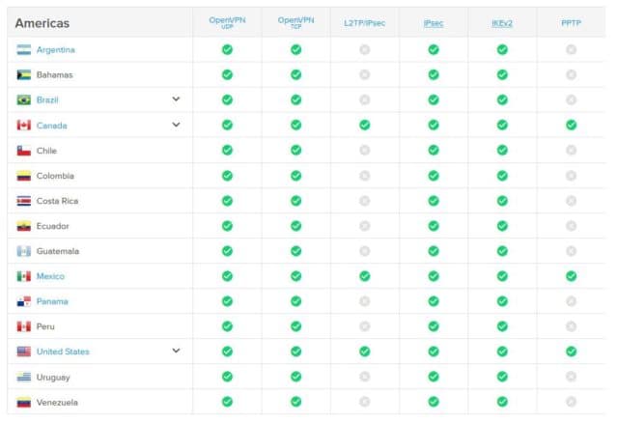Open the IPsec column header link

click(434, 23)
